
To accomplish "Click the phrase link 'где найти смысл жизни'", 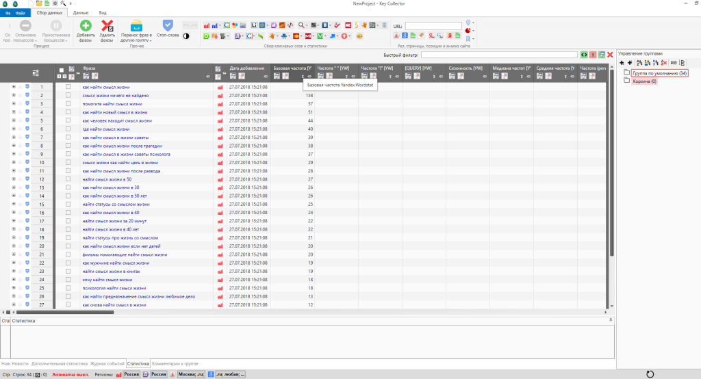I will 105,129.
